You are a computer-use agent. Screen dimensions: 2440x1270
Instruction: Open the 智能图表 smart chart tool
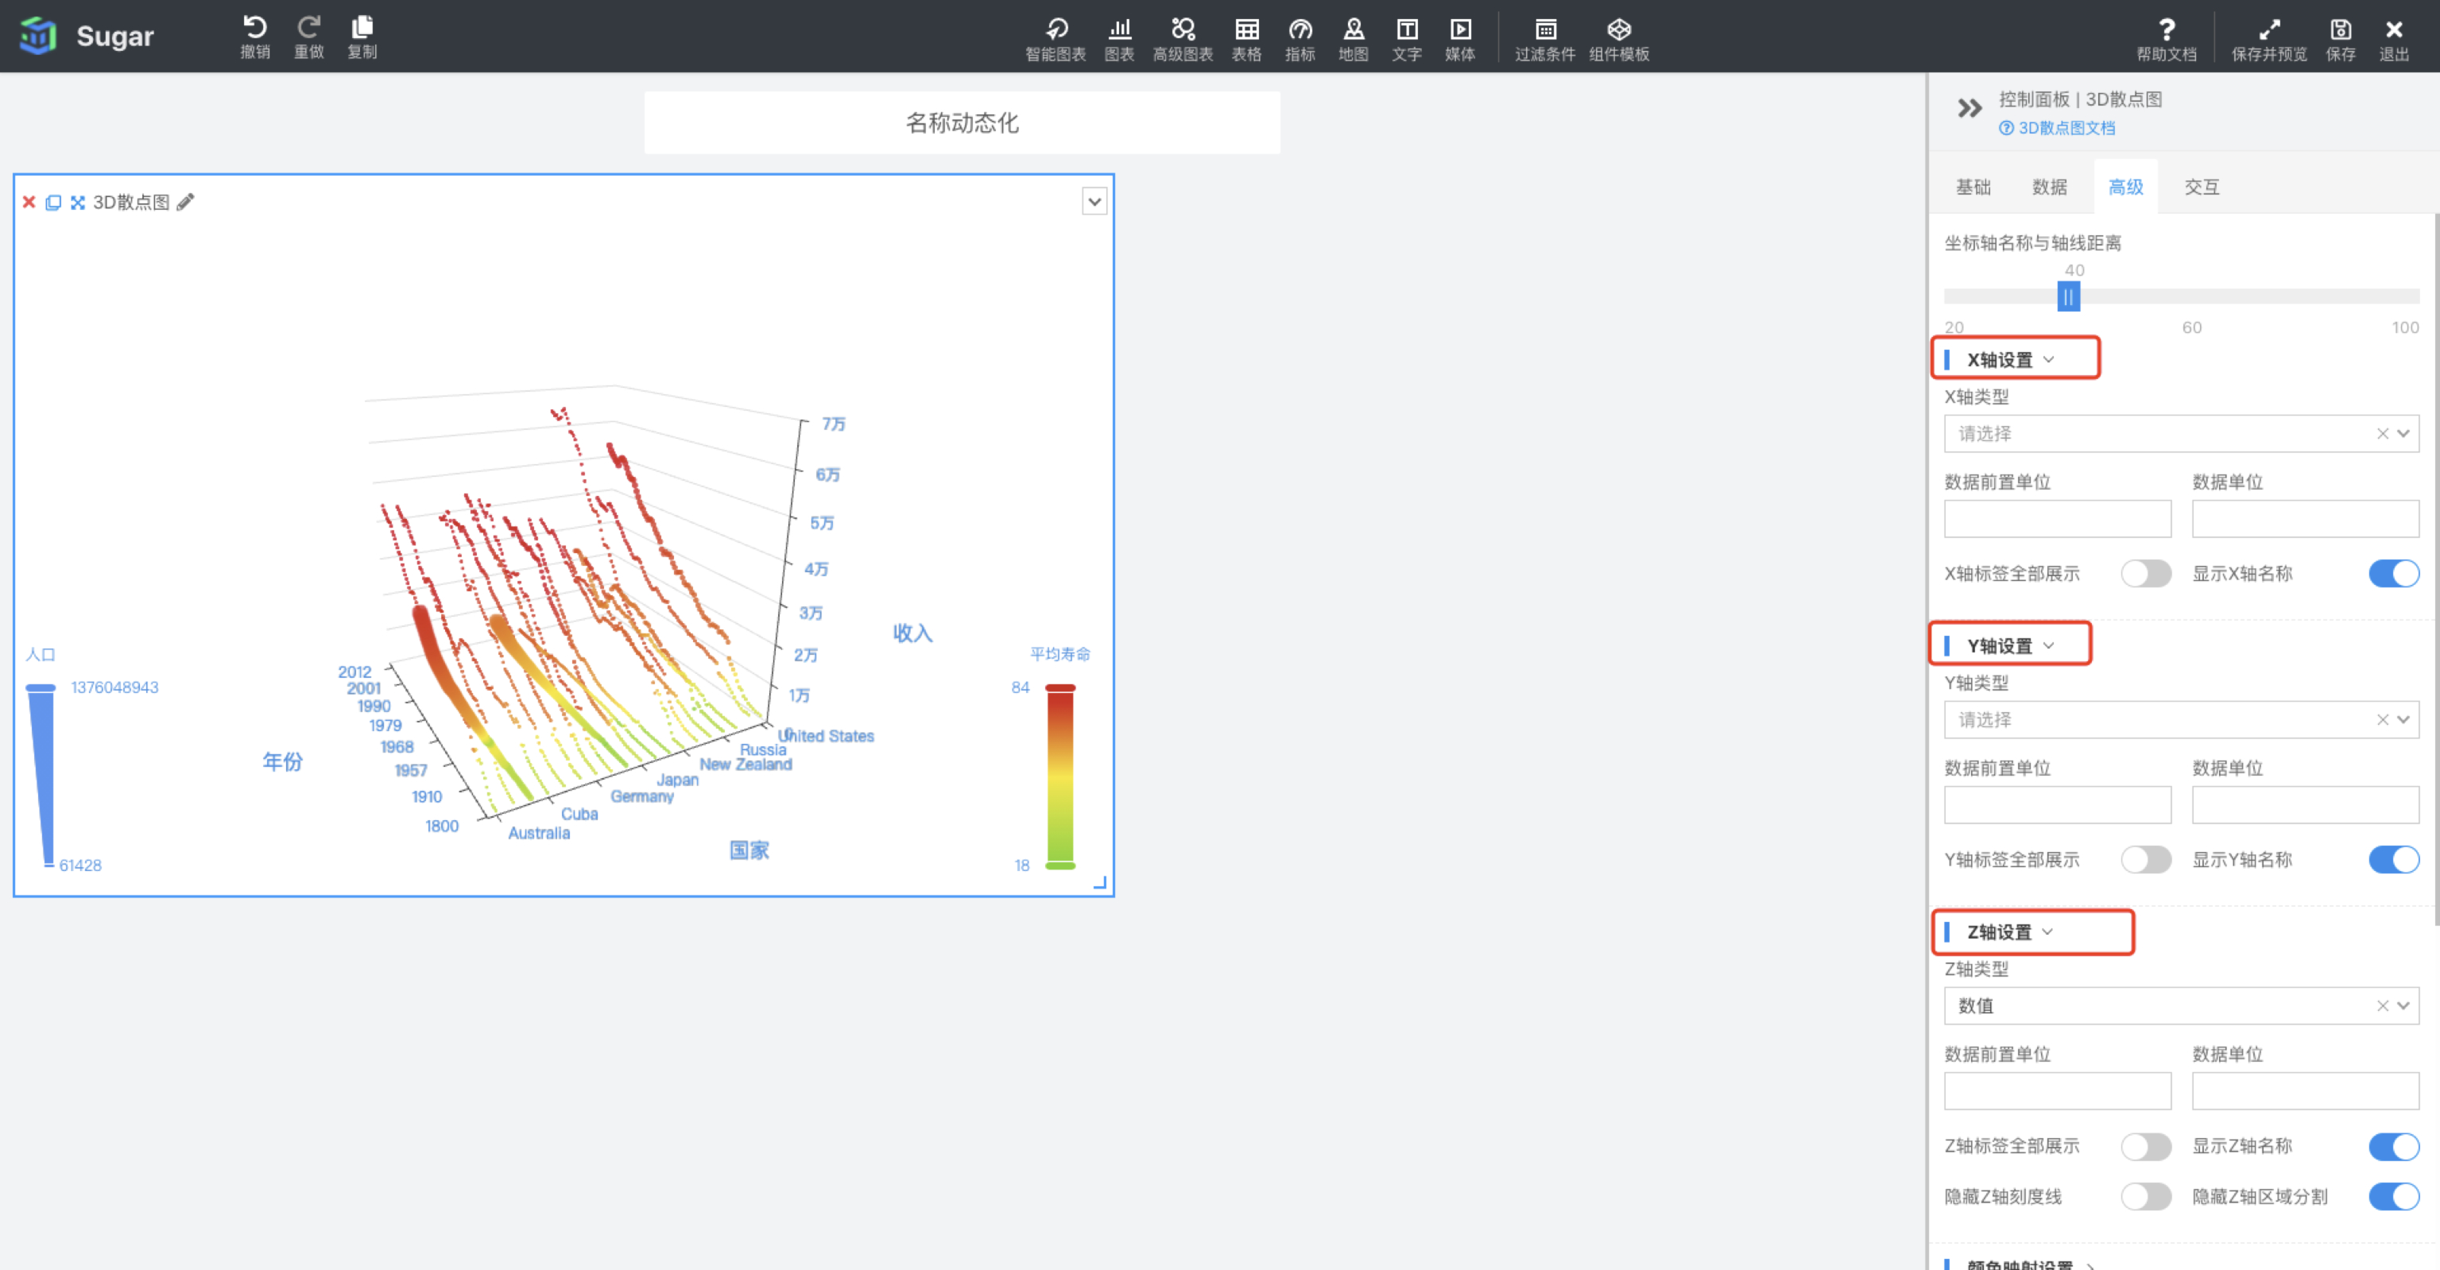click(1055, 39)
